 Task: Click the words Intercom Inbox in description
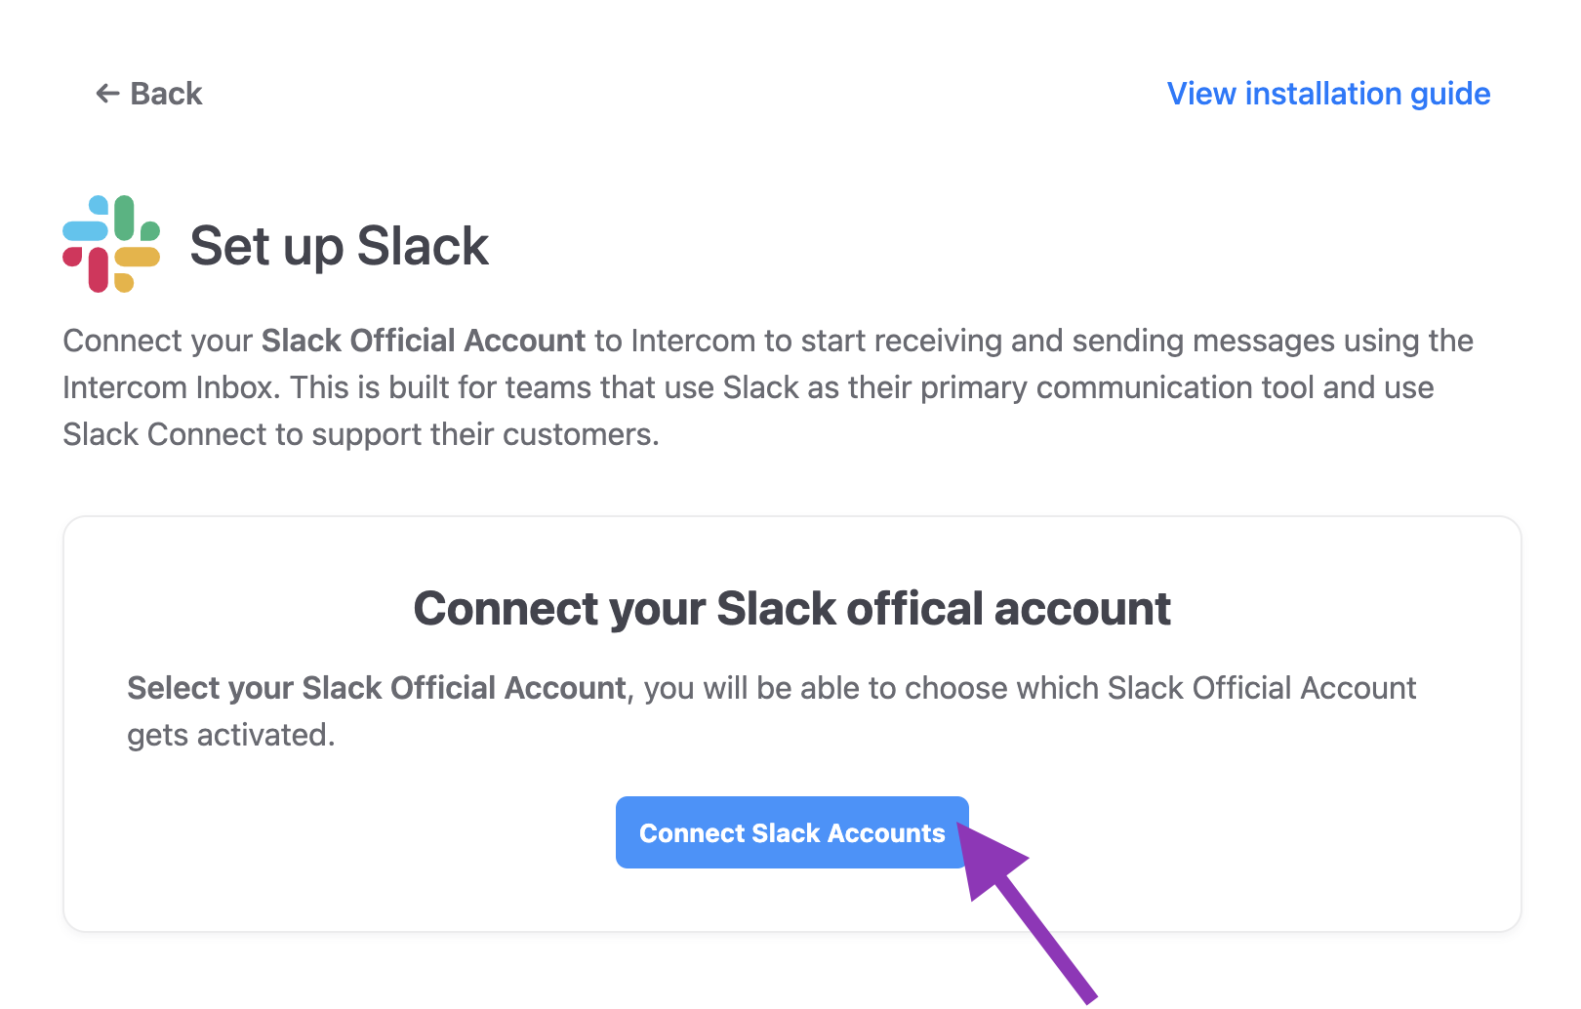click(168, 387)
